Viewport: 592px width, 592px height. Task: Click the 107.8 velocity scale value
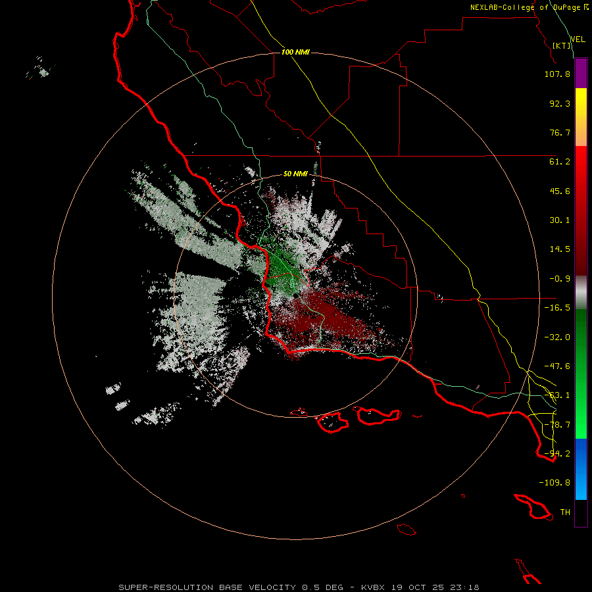(x=557, y=74)
